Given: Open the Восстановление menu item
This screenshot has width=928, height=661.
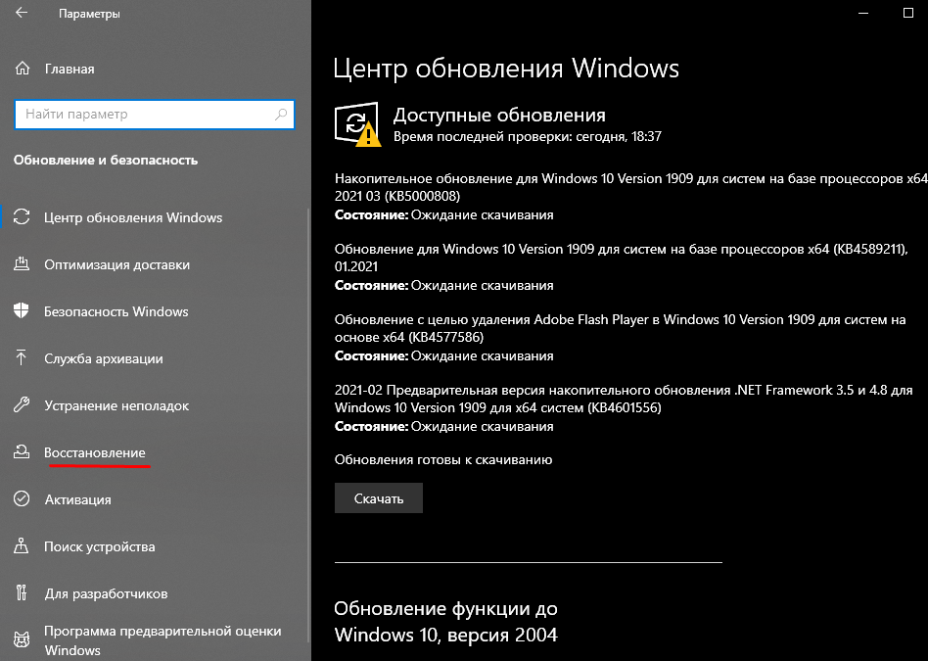Looking at the screenshot, I should (95, 452).
